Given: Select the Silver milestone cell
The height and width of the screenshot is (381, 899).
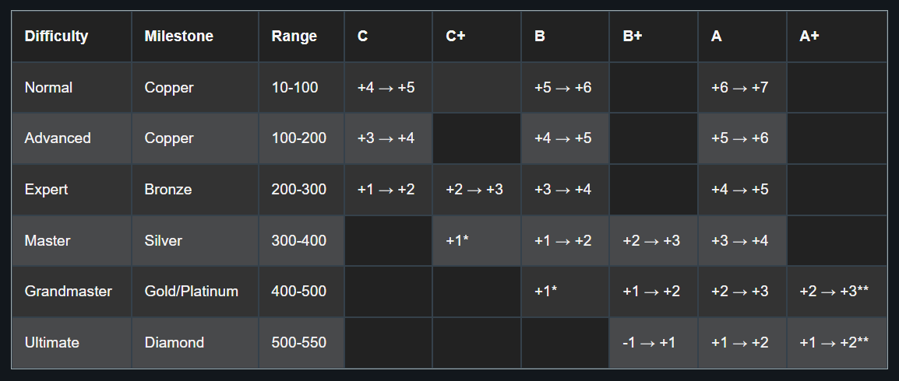Looking at the screenshot, I should (163, 241).
